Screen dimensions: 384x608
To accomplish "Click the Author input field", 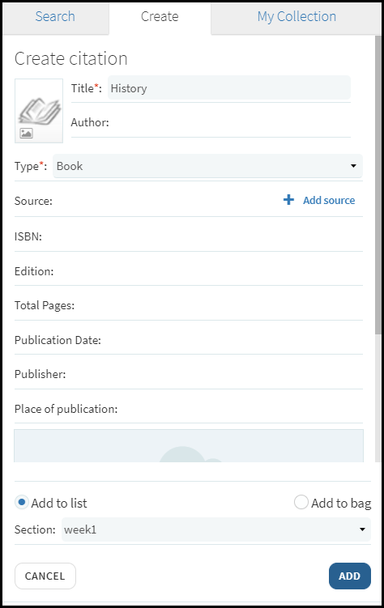I will pos(230,122).
